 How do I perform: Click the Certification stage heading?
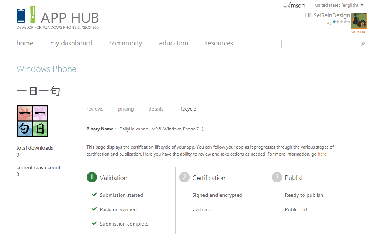click(209, 178)
